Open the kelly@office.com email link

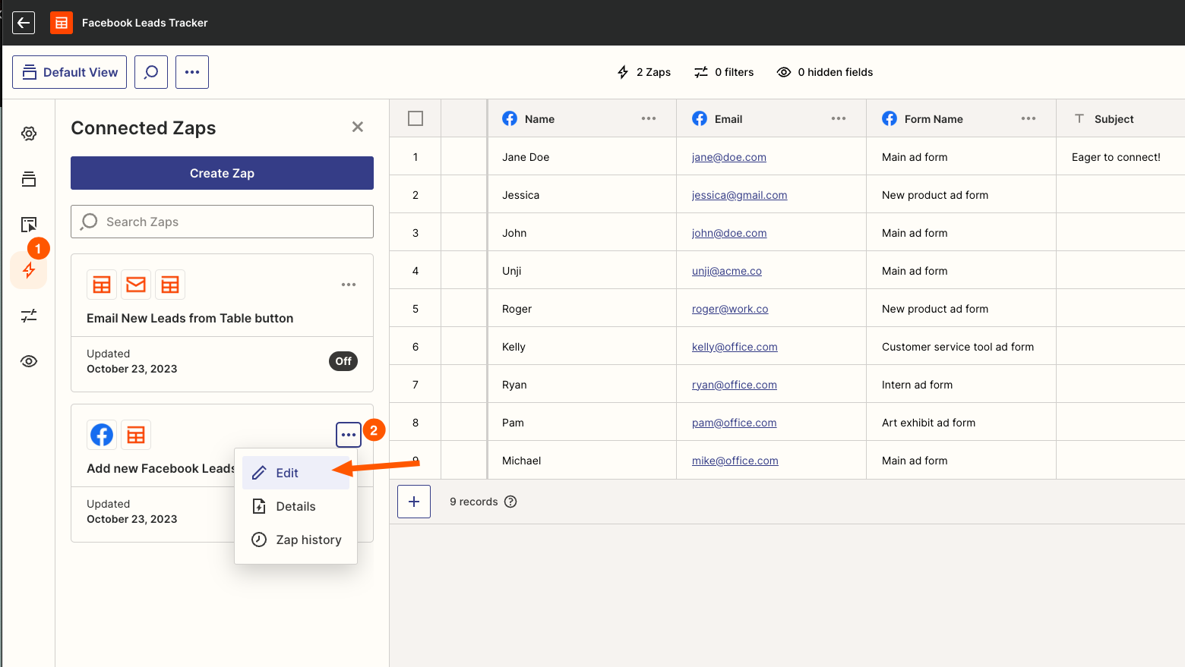[735, 347]
